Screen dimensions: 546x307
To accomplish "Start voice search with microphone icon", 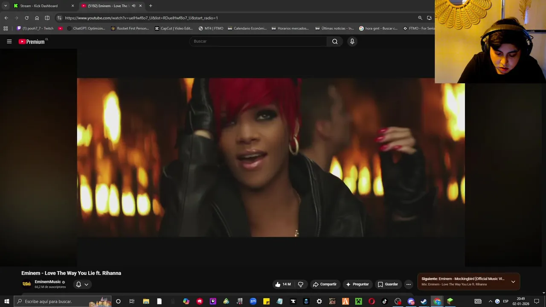I will click(x=352, y=41).
